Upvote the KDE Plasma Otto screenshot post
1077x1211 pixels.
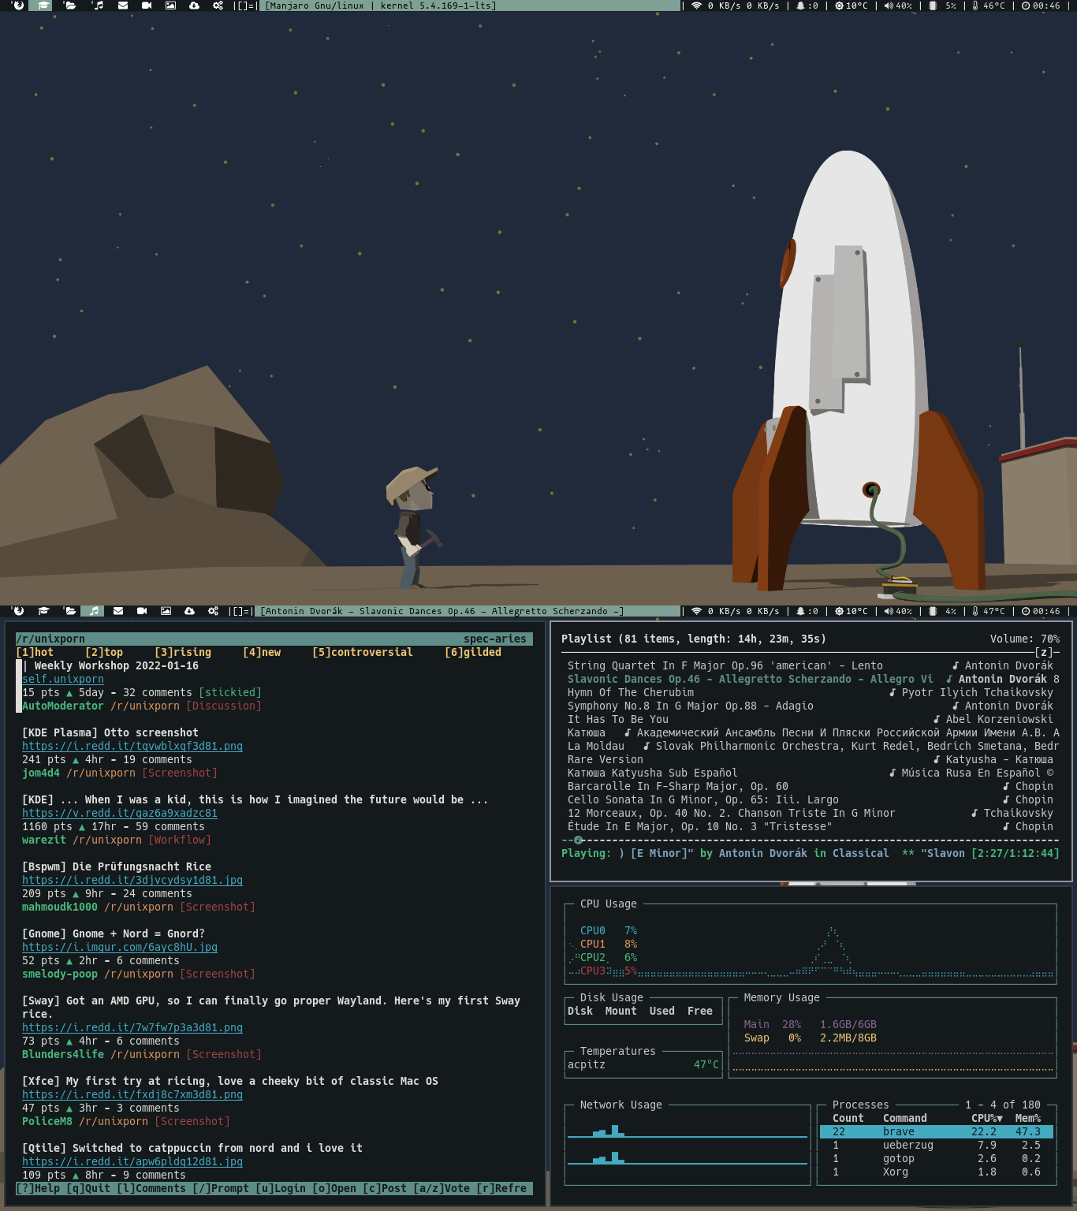[x=76, y=759]
